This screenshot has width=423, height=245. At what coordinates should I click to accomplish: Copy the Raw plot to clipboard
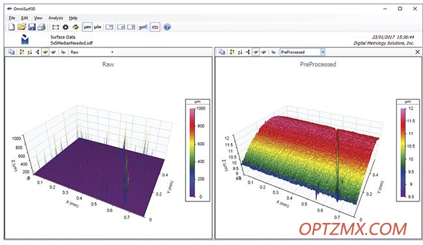tap(11, 52)
